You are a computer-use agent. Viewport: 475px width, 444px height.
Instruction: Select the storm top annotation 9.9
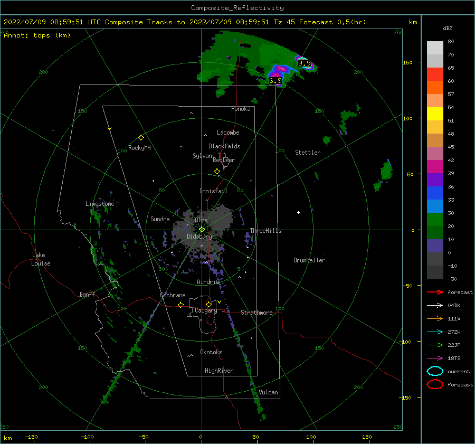tap(305, 63)
